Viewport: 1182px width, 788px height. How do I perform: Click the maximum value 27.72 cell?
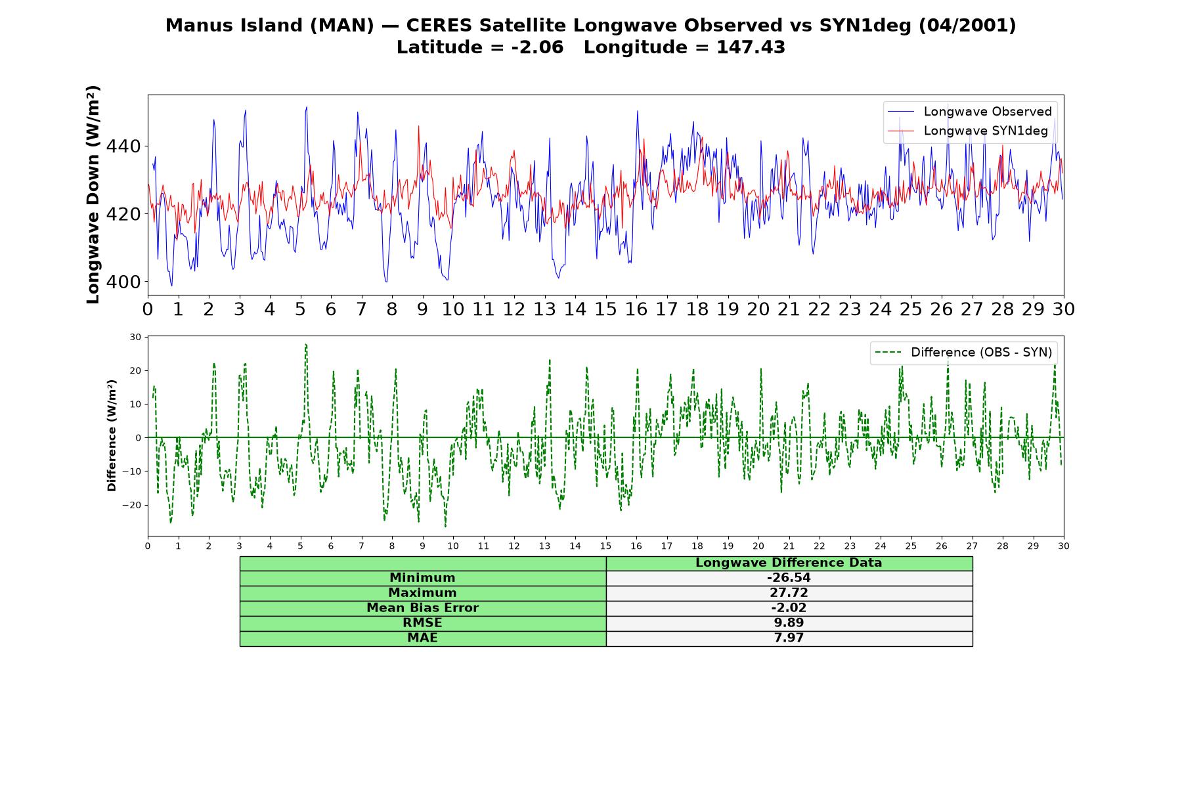point(789,593)
